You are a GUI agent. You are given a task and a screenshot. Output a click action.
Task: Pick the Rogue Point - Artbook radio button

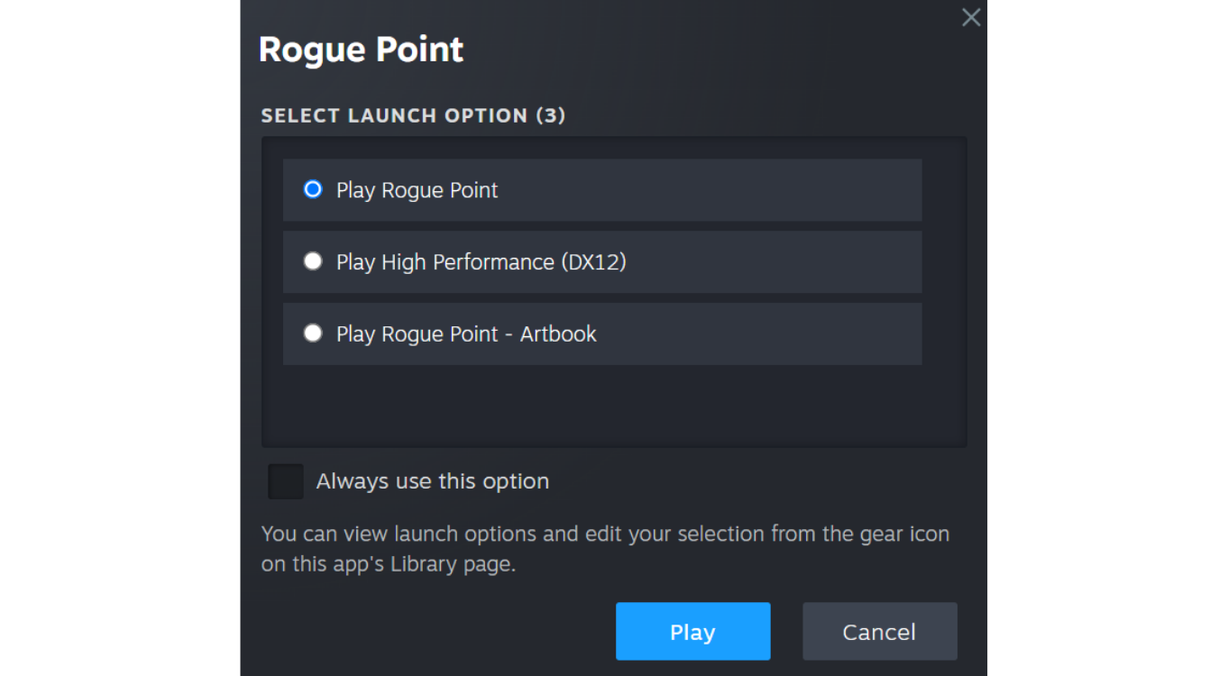(313, 333)
